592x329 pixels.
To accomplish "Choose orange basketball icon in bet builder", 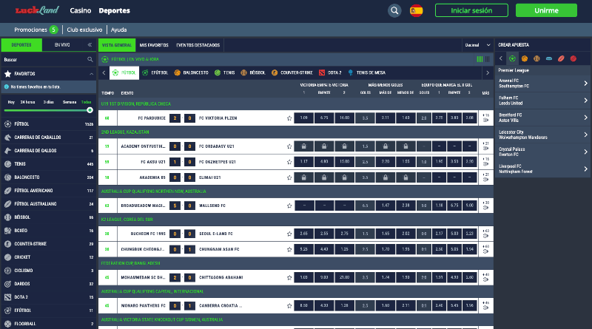I will [525, 58].
